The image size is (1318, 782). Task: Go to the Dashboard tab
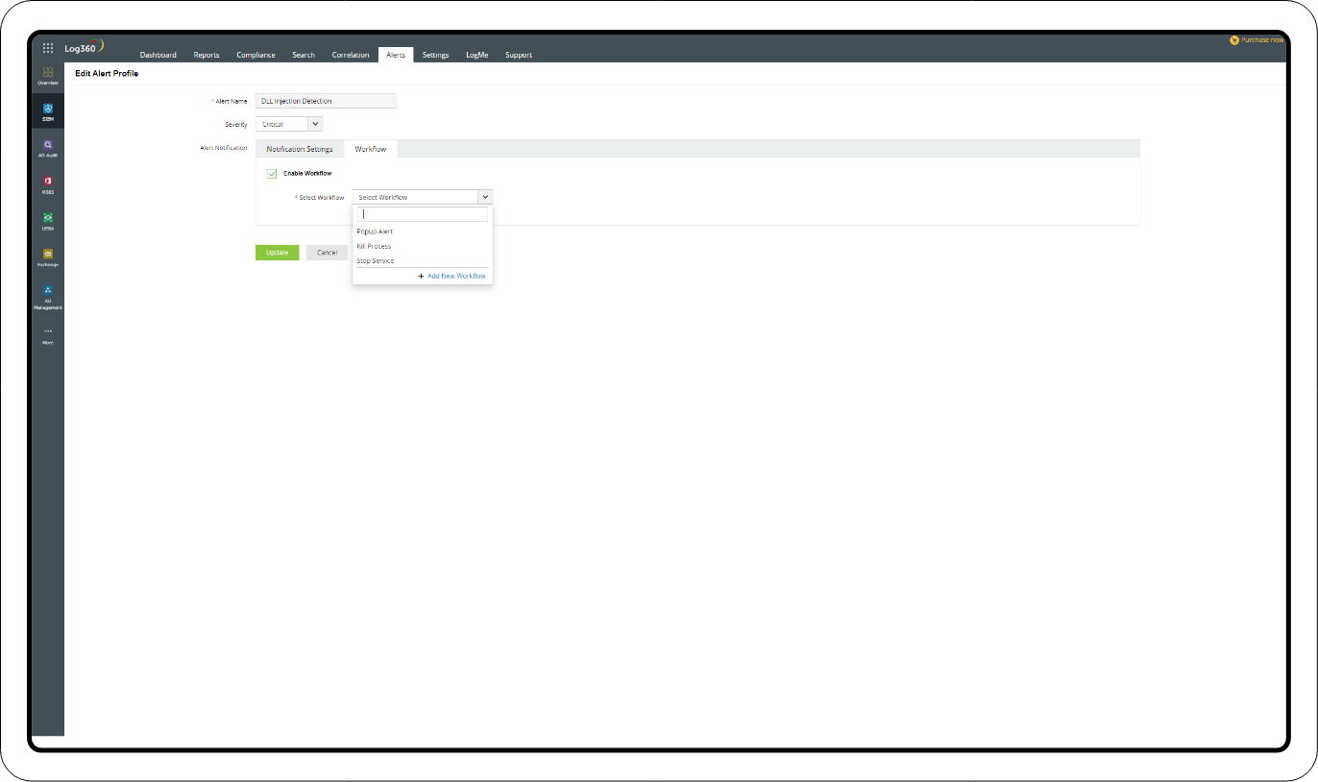pyautogui.click(x=159, y=55)
